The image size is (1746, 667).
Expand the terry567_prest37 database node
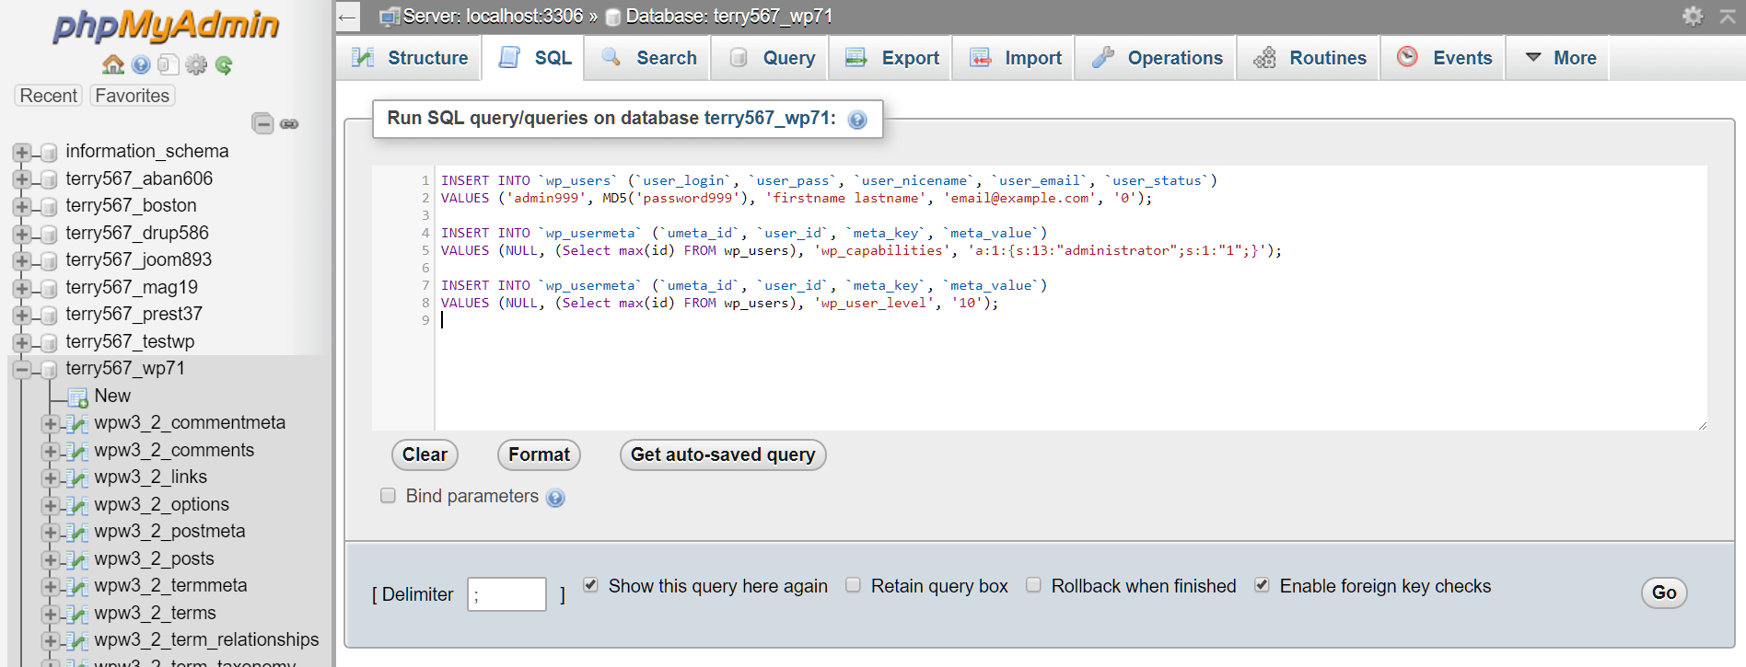pos(22,315)
